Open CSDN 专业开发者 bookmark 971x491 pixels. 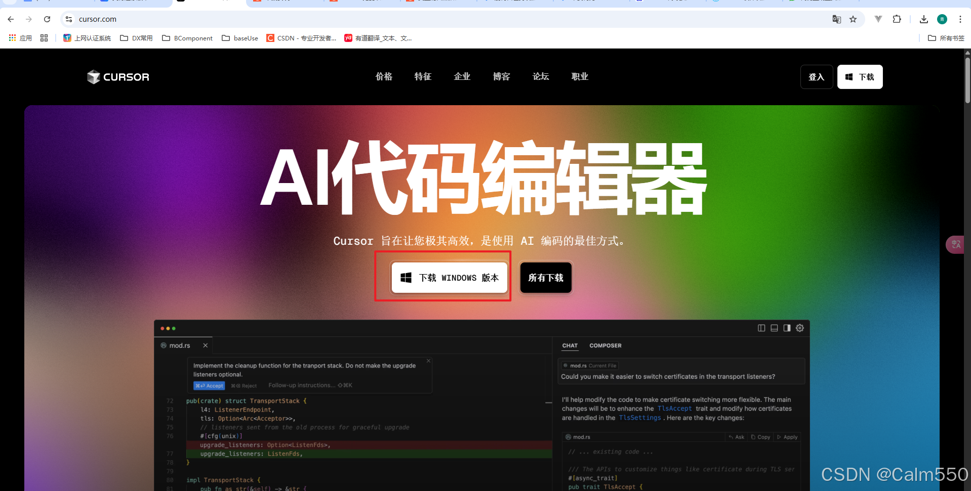(301, 38)
